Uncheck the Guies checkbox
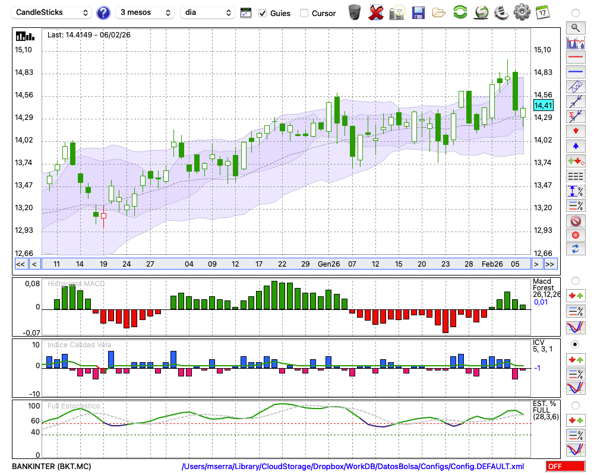This screenshot has height=475, width=594. tap(262, 13)
